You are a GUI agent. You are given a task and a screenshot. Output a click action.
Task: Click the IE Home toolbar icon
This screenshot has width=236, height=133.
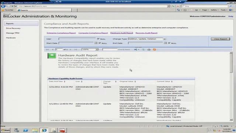(178, 10)
